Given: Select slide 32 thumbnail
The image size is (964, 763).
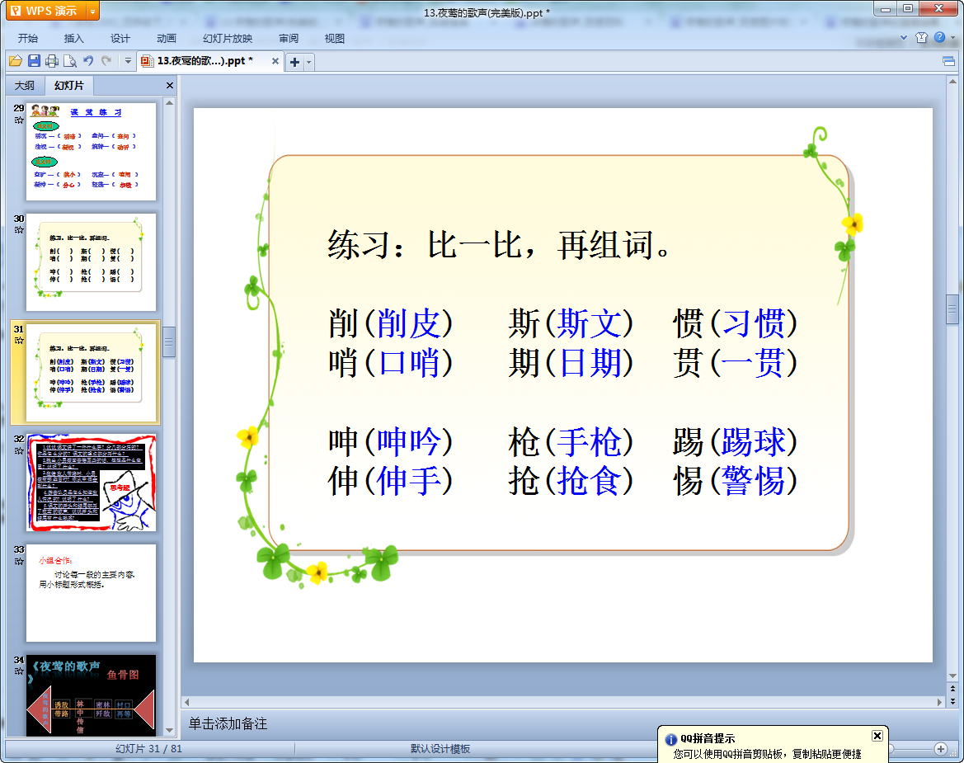Looking at the screenshot, I should 91,483.
